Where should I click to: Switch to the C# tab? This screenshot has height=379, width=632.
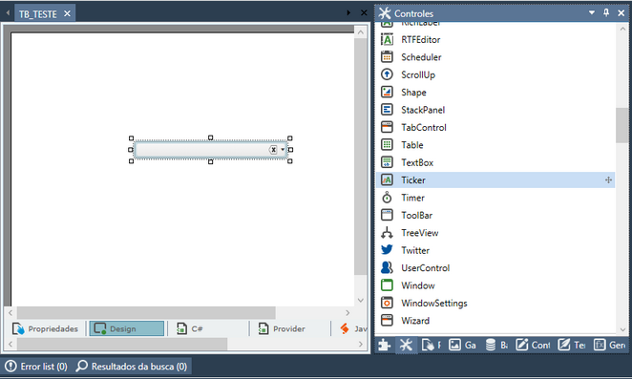click(190, 328)
